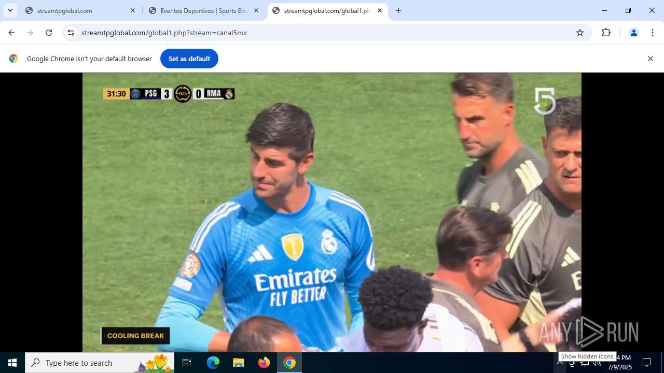Dismiss the default browser notification bar
Screen dimensions: 664x373
point(650,59)
